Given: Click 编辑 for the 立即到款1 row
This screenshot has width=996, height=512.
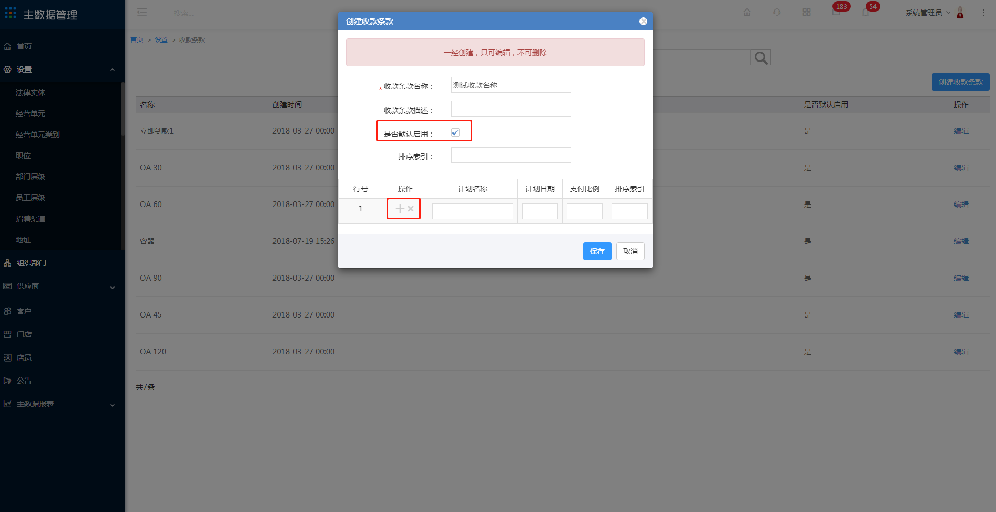Looking at the screenshot, I should [x=961, y=131].
